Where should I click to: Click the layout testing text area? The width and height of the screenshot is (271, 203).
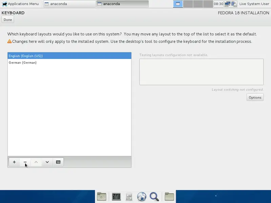pos(201,72)
